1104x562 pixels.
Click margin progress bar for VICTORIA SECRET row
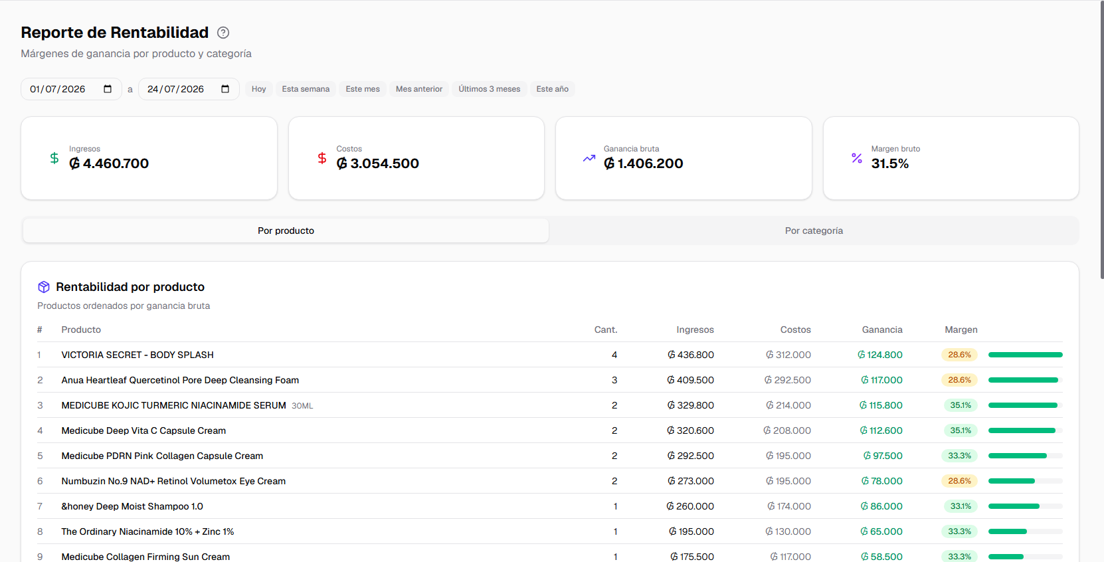click(x=1026, y=355)
